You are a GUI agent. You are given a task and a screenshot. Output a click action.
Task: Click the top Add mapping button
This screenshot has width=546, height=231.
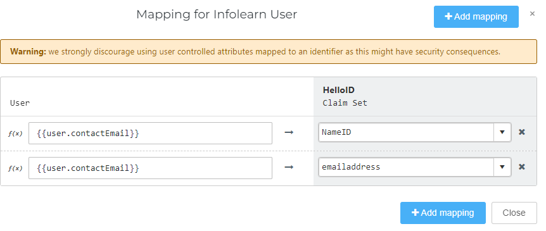coord(476,16)
